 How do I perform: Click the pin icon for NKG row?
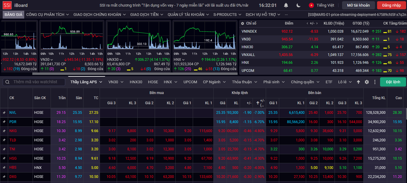click(4, 131)
